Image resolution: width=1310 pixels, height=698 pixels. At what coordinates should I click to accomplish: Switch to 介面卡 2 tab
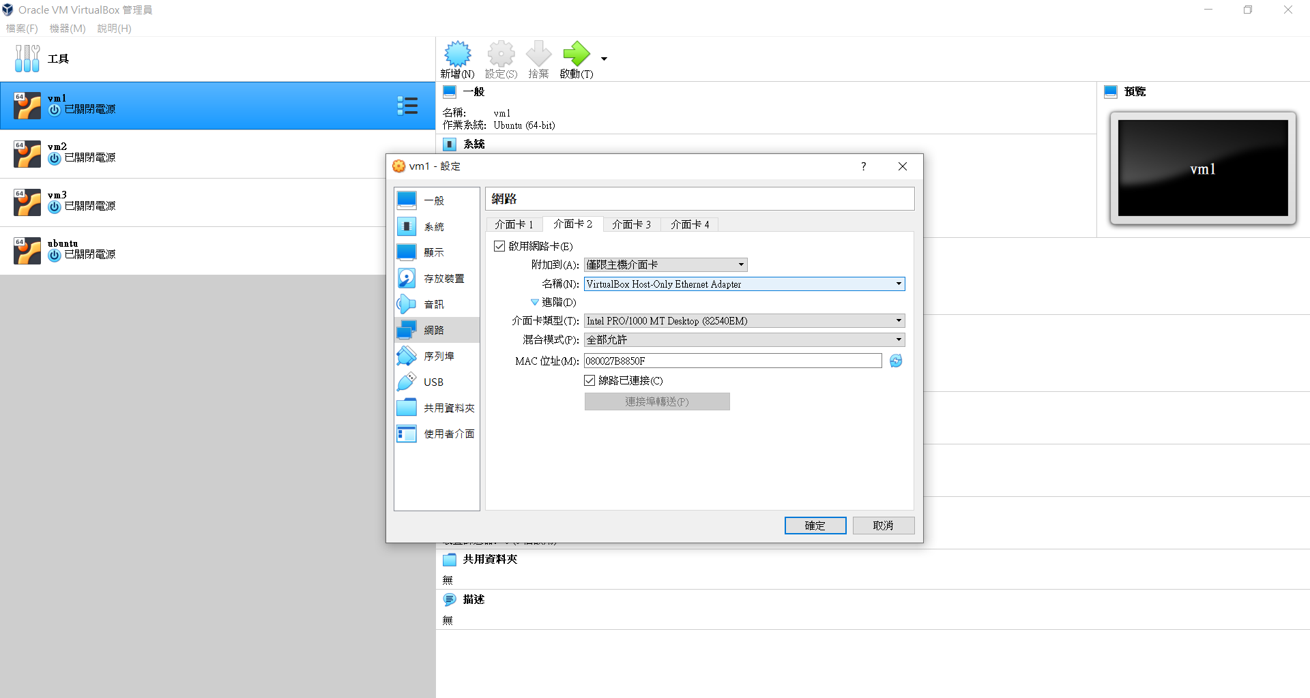pyautogui.click(x=573, y=224)
